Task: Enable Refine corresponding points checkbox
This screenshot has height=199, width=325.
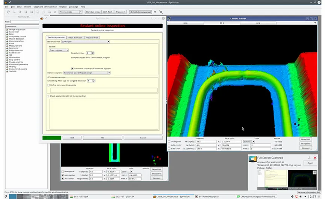Action: [x=48, y=85]
